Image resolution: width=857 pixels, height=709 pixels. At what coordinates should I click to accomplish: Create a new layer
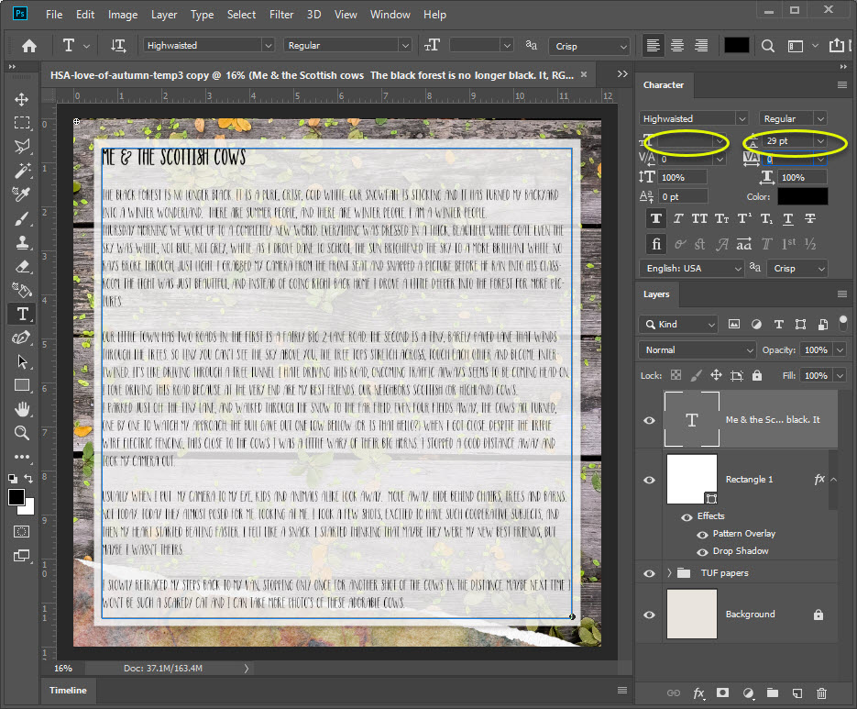(797, 693)
